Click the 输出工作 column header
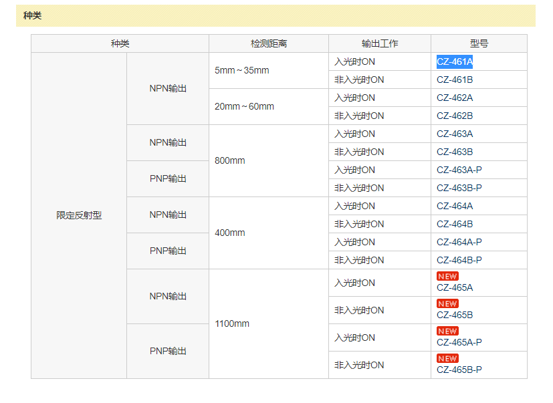Screen dimensions: 553x403 click(380, 43)
